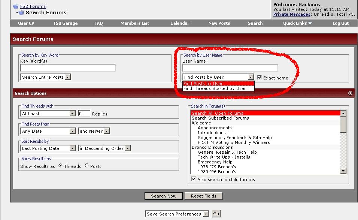Select the Threads radio button
The image size is (358, 220).
click(60, 166)
